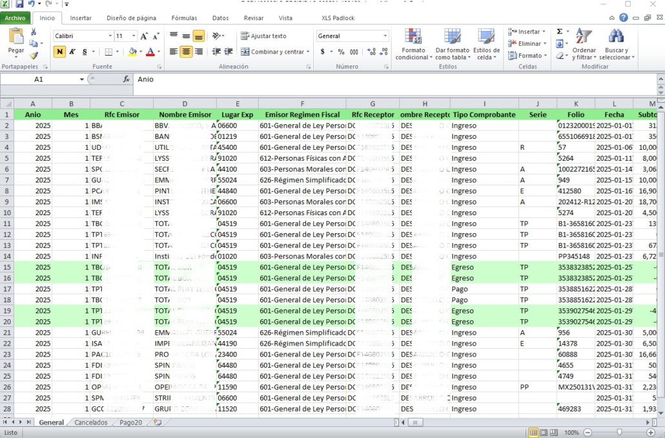Click the align text right icon
Image resolution: width=665 pixels, height=438 pixels.
pyautogui.click(x=198, y=52)
